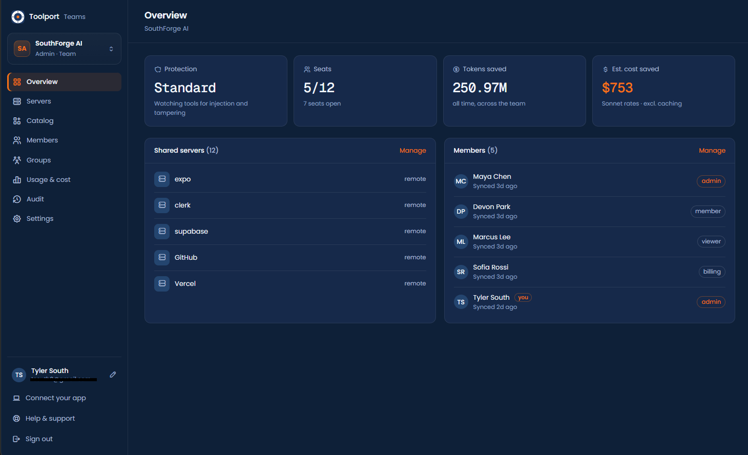Navigate to Members section
This screenshot has width=748, height=455.
[64, 140]
